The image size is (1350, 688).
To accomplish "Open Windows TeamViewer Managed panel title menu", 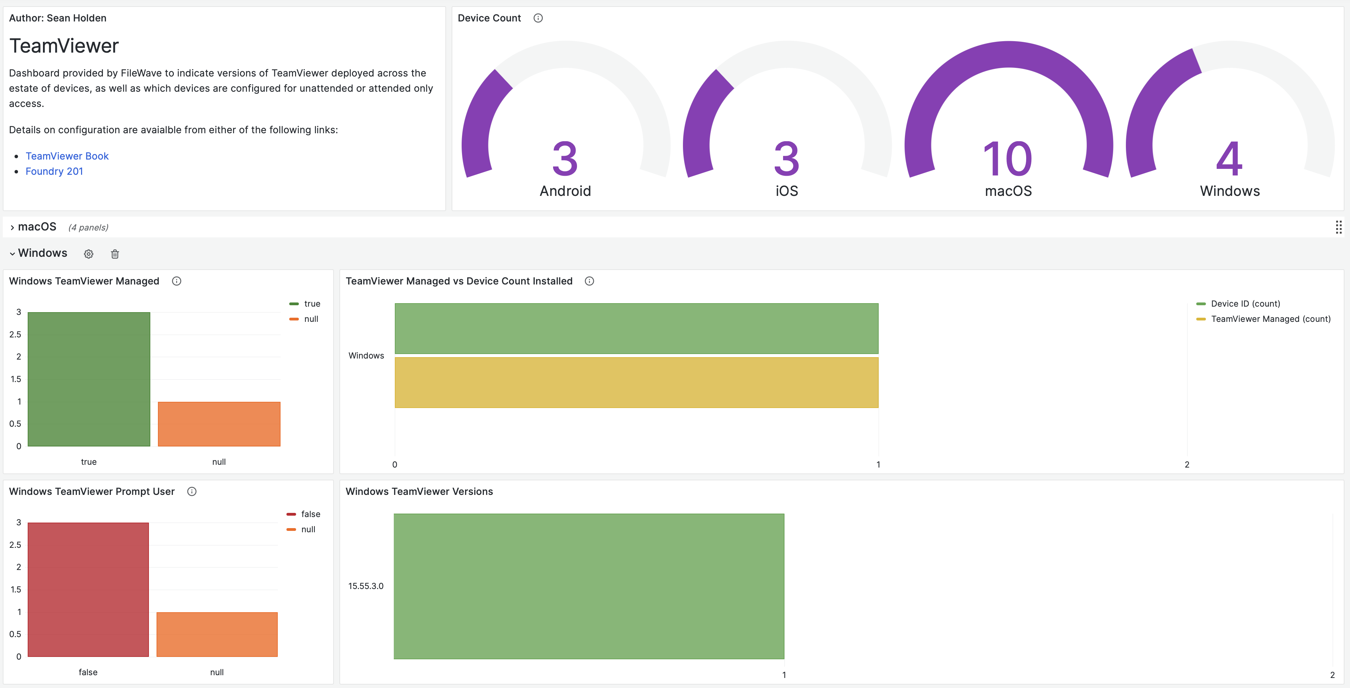I will click(x=84, y=281).
